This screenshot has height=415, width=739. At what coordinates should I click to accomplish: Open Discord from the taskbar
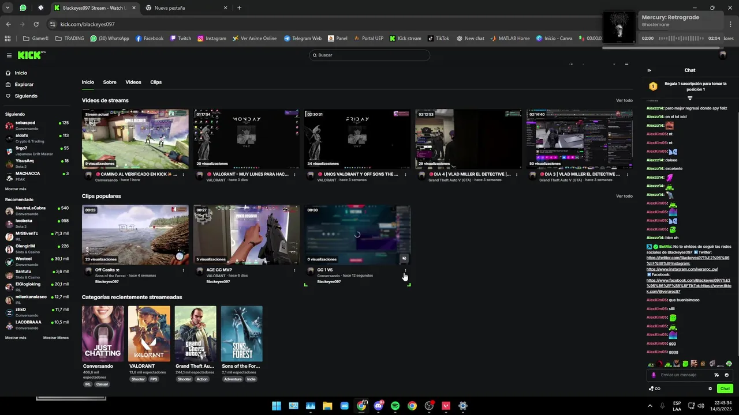pos(378,406)
